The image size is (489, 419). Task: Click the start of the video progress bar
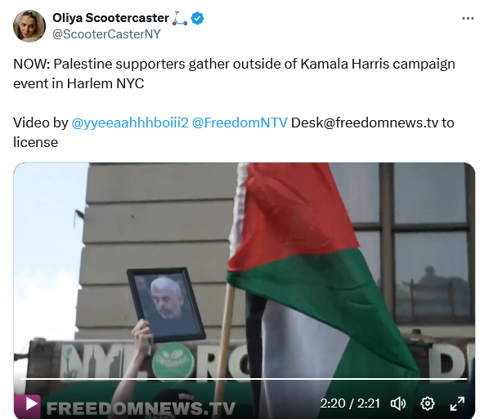(x=22, y=379)
